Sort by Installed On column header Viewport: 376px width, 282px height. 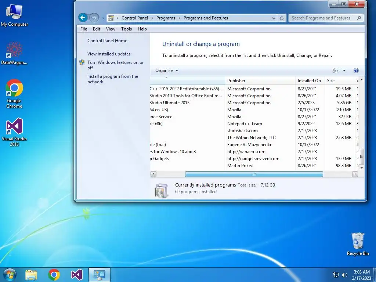pos(310,80)
